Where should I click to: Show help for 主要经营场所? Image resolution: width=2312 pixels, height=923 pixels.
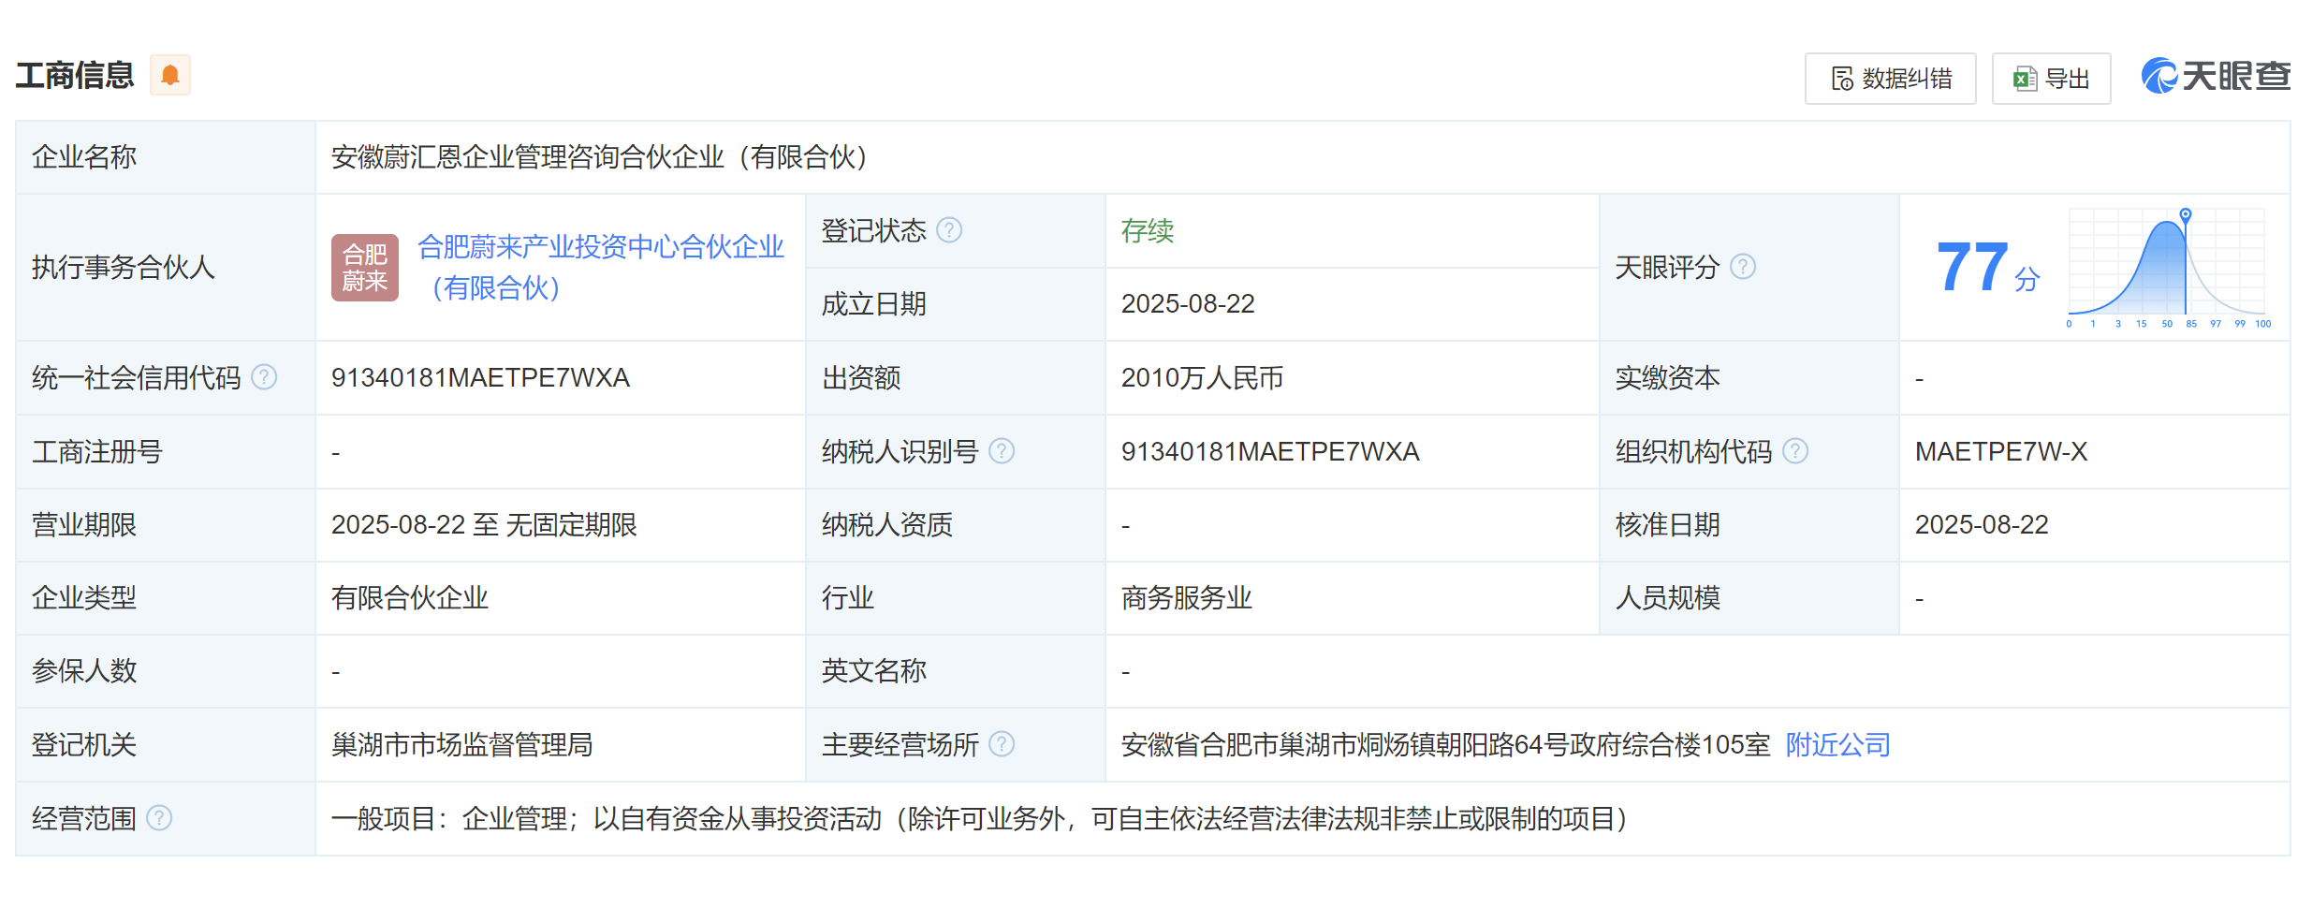tap(1002, 744)
